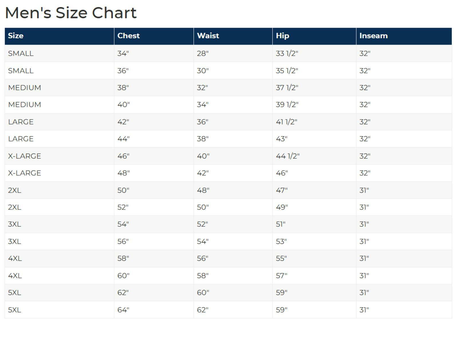Click the 41 1/2" hip value

pyautogui.click(x=287, y=122)
